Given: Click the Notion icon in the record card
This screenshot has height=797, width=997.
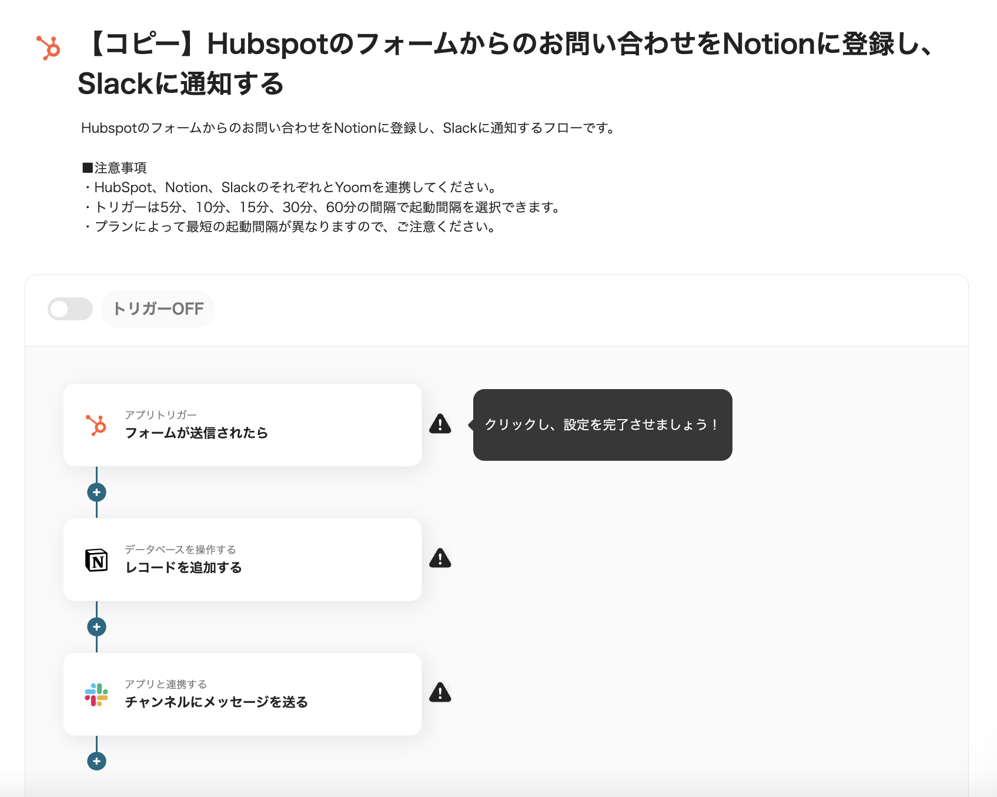Looking at the screenshot, I should pos(96,560).
